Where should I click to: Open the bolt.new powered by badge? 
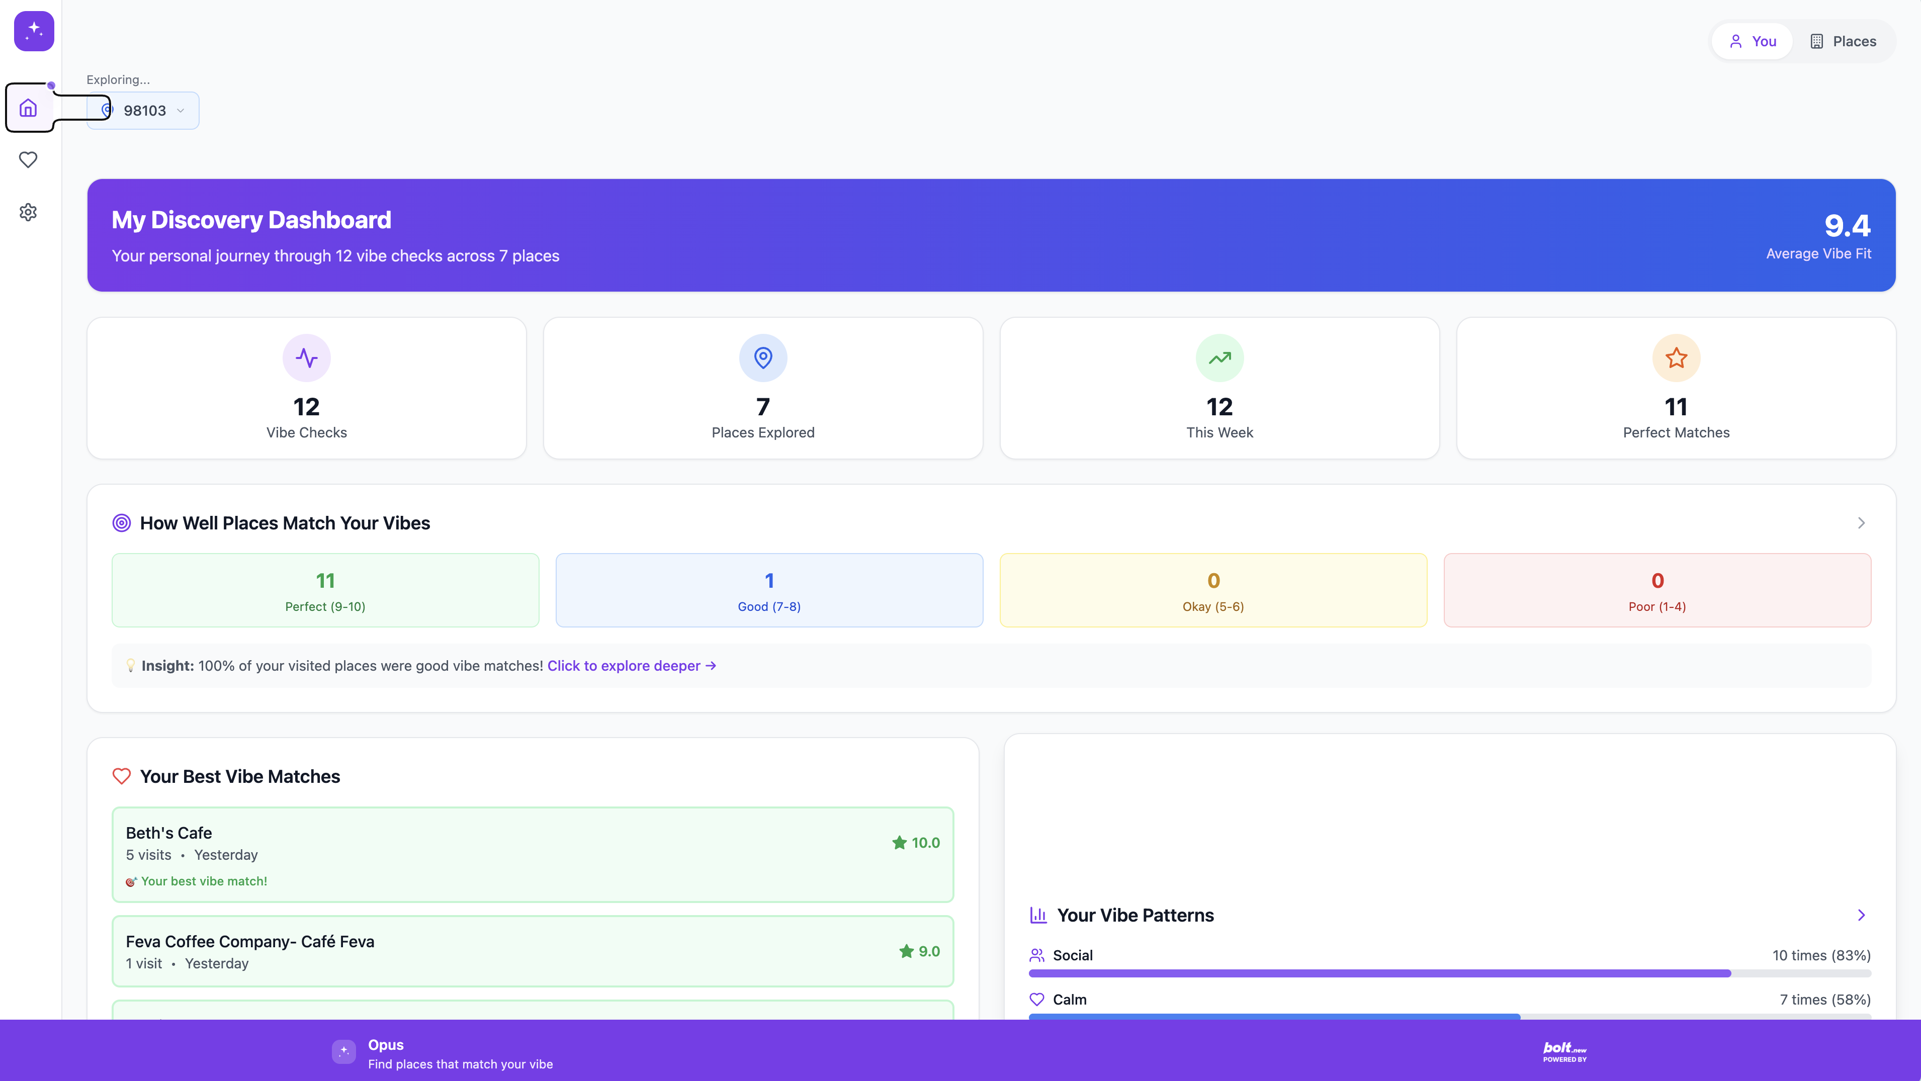tap(1564, 1051)
